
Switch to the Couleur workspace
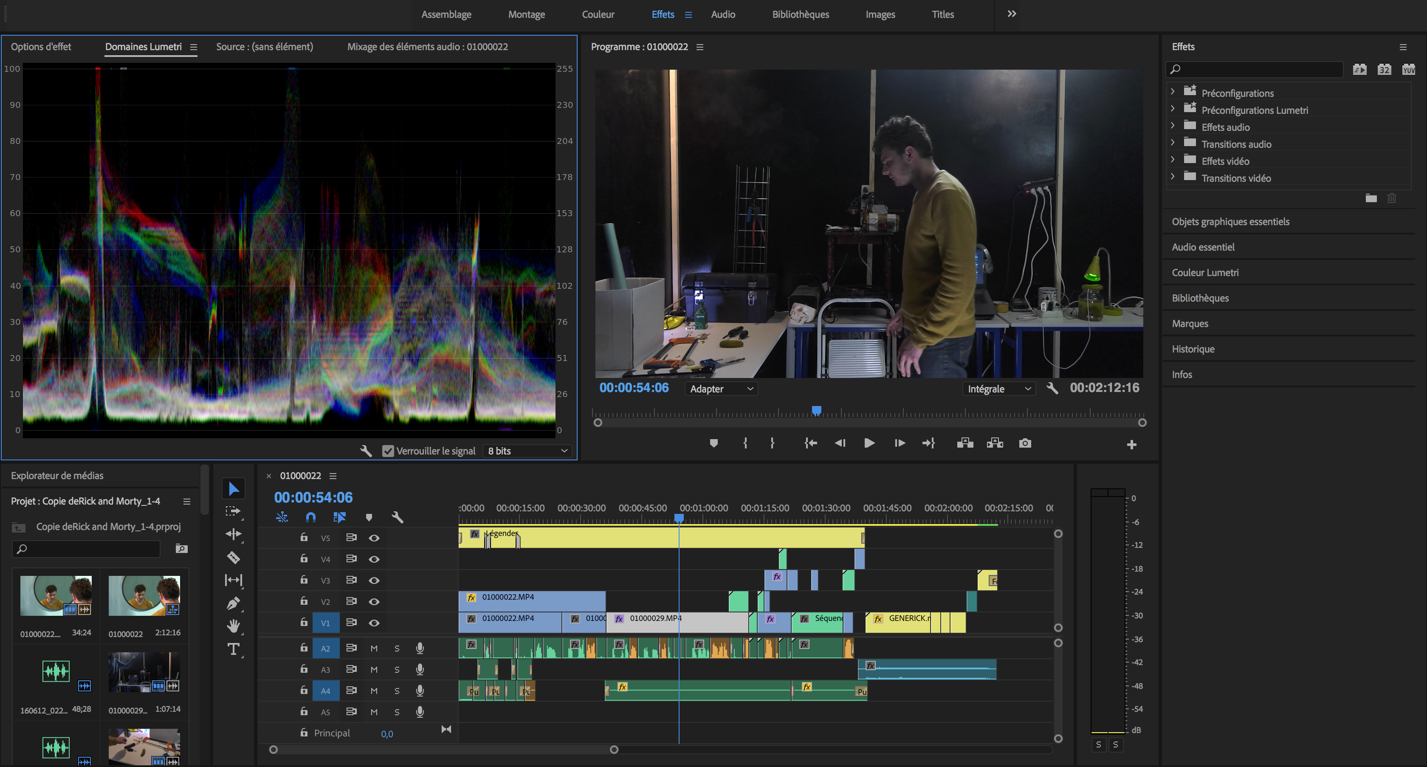click(598, 14)
